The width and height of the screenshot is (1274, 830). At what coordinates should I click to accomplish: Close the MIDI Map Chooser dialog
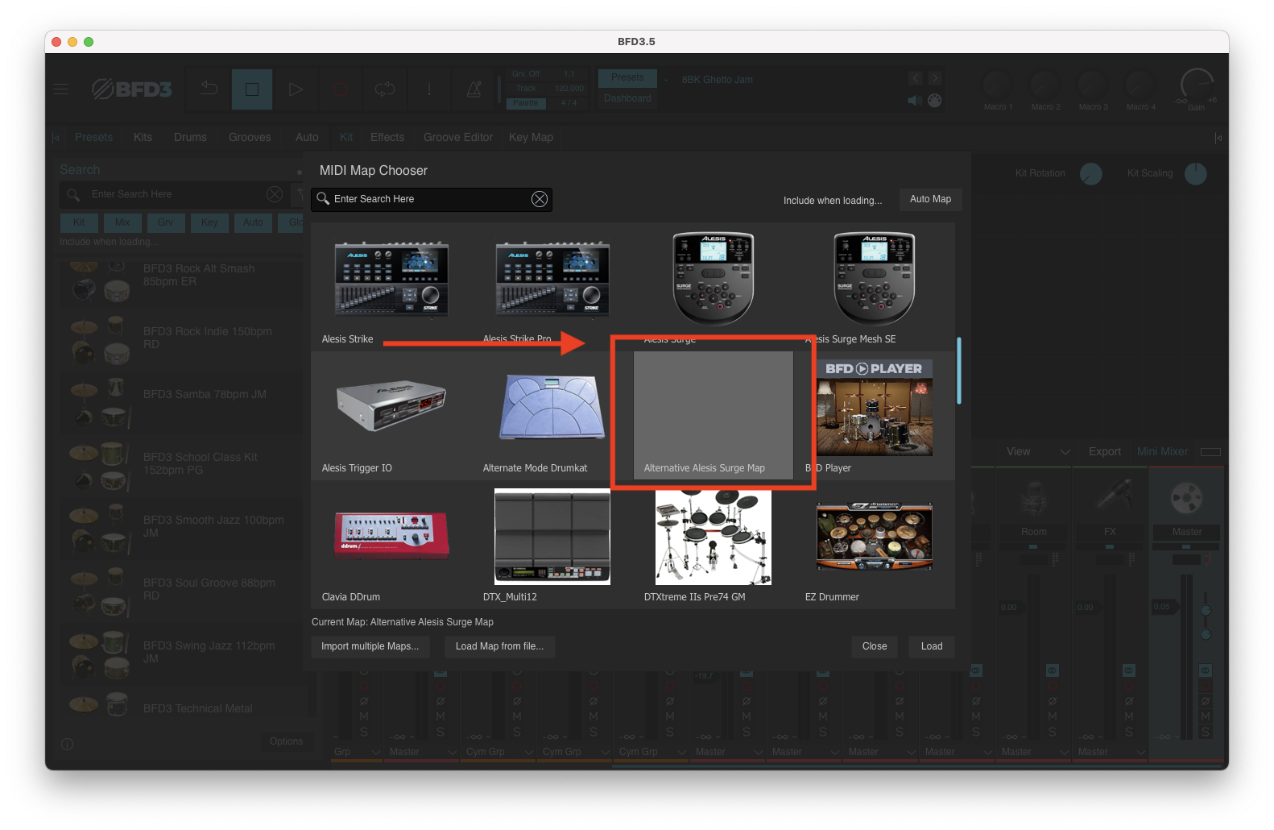click(875, 646)
